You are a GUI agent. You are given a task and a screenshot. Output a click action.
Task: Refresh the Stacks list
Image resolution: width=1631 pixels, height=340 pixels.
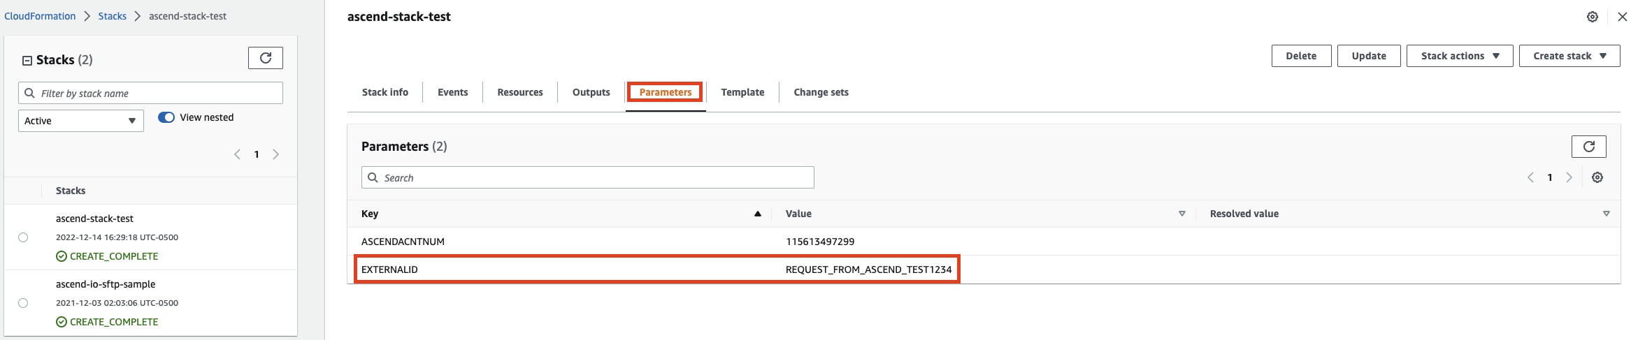[266, 58]
